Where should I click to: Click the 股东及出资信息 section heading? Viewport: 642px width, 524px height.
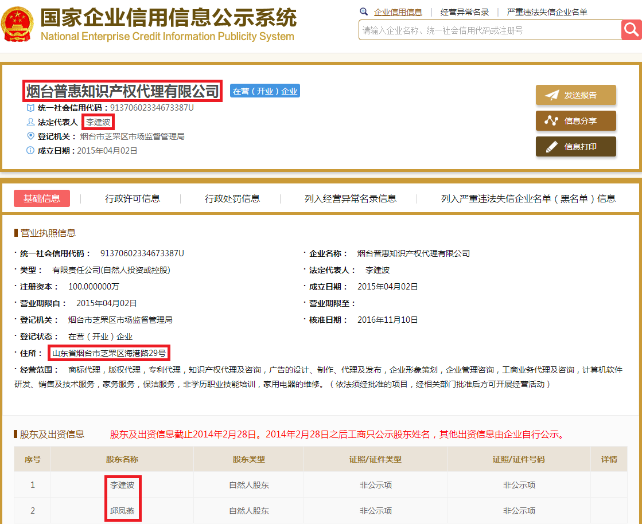click(x=52, y=435)
